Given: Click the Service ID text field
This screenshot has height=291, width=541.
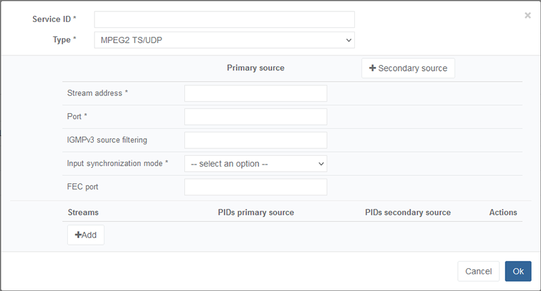Looking at the screenshot, I should click(224, 19).
